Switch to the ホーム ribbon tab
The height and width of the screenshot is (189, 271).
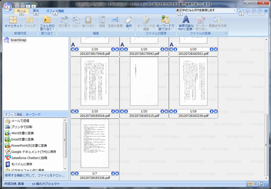click(x=21, y=11)
